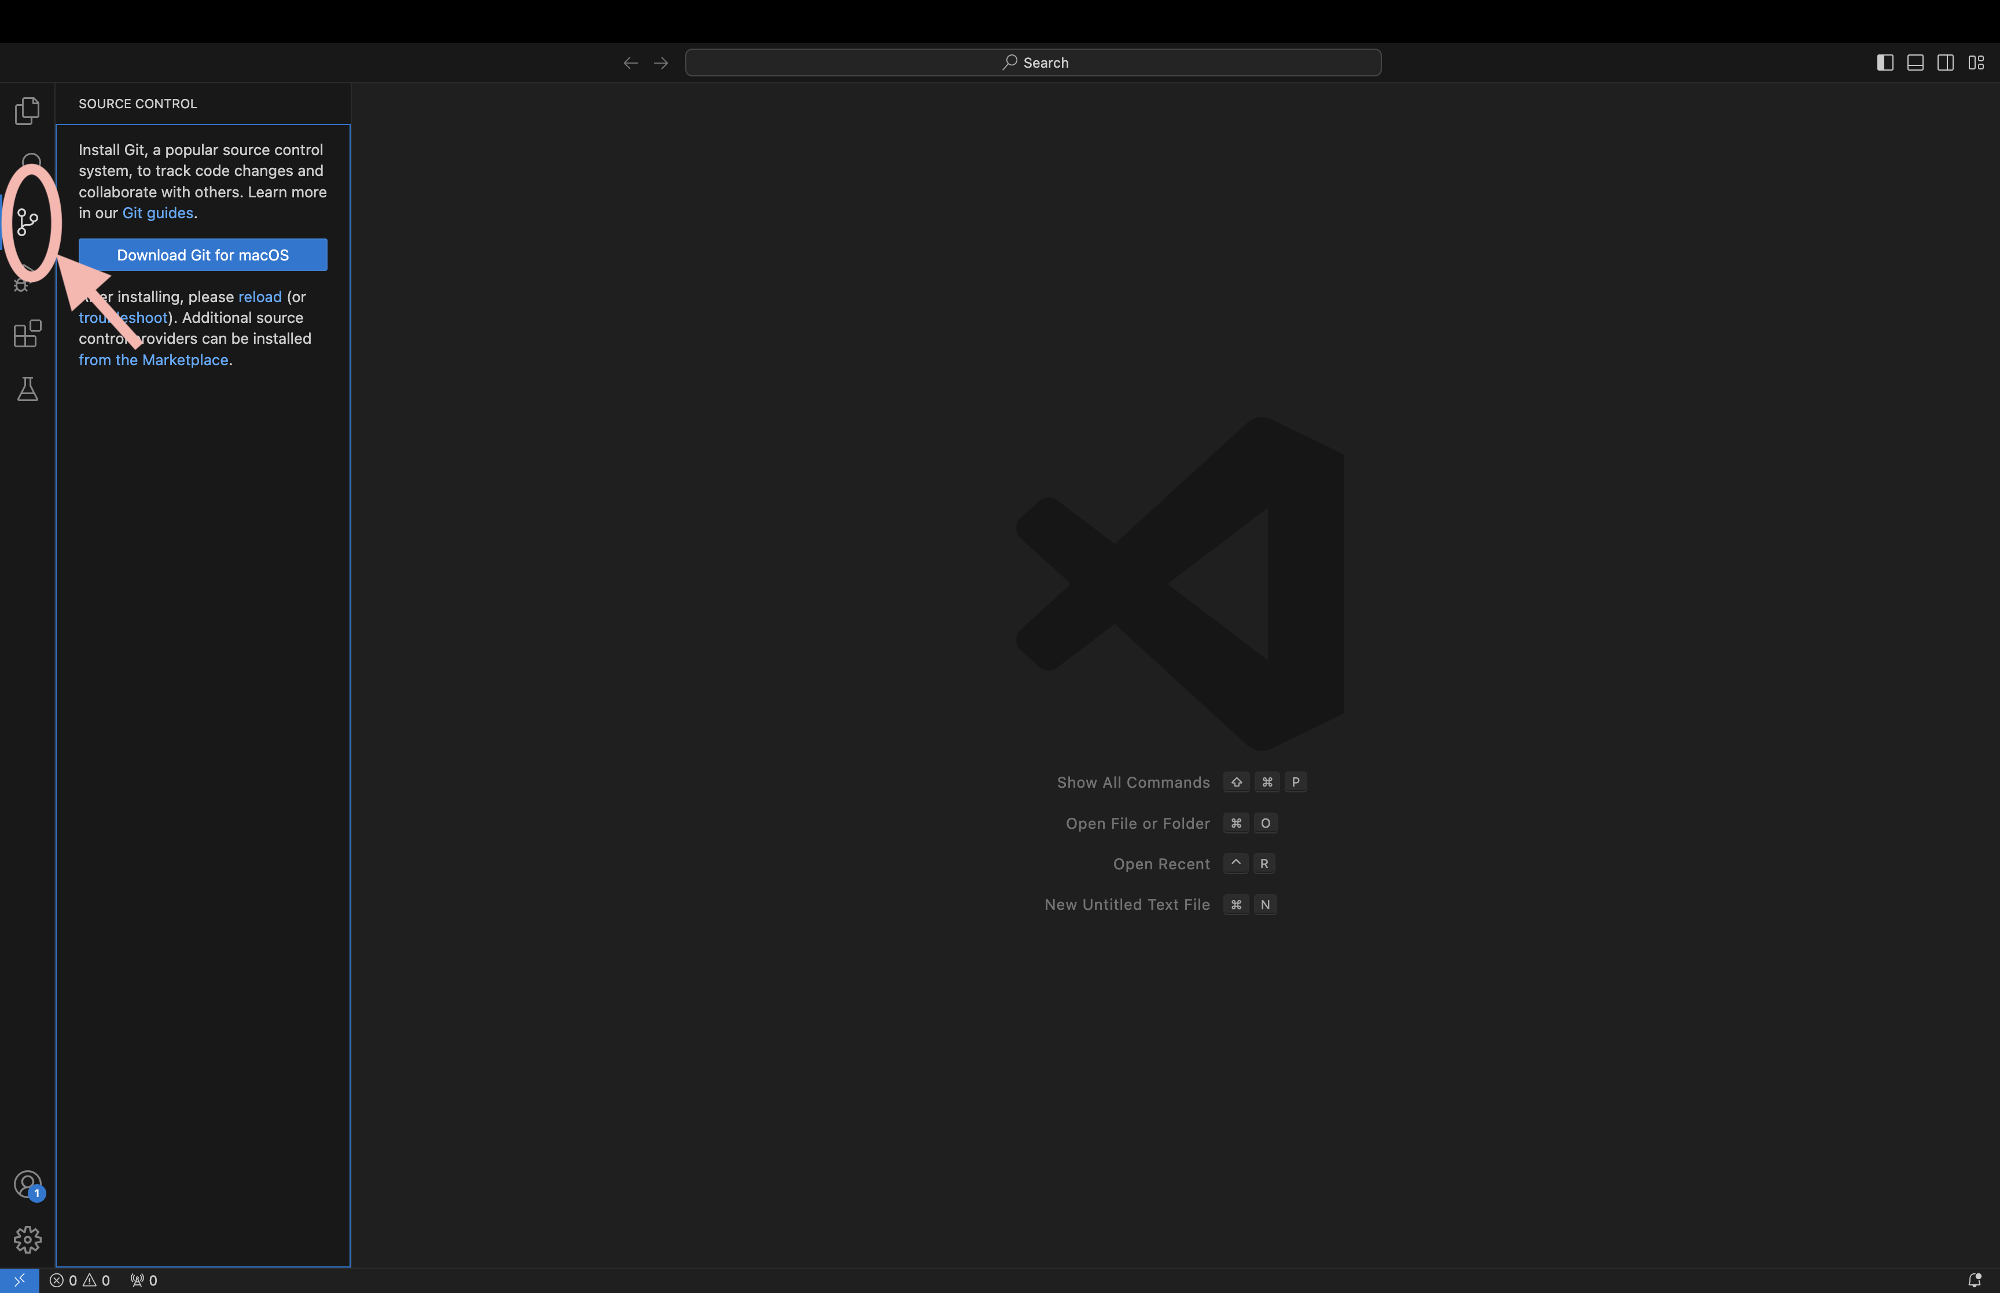2000x1293 pixels.
Task: Open notifications bell in status bar
Action: tap(1975, 1280)
